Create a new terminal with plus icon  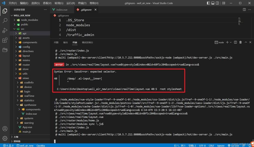227,42
